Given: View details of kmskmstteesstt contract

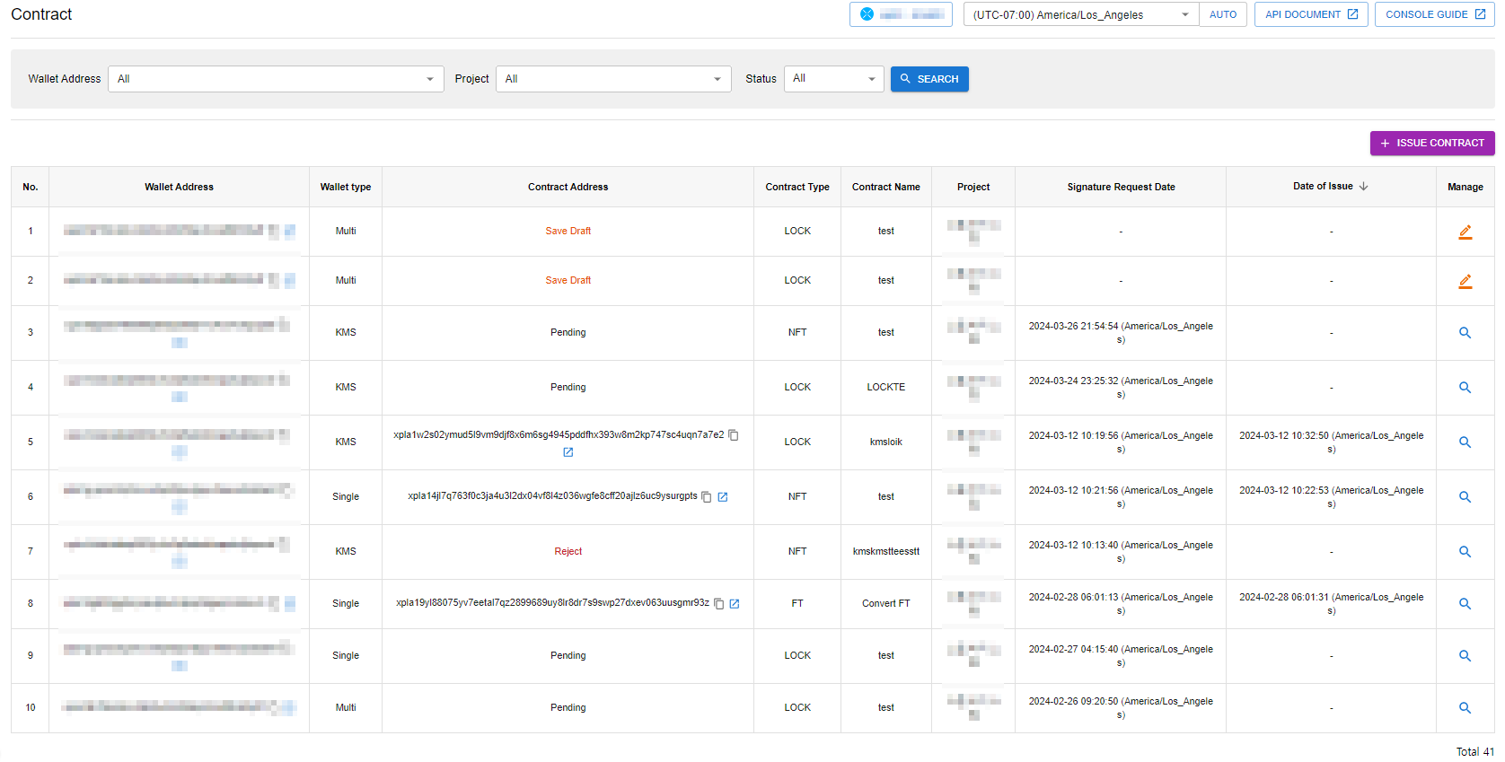Looking at the screenshot, I should [x=1465, y=552].
